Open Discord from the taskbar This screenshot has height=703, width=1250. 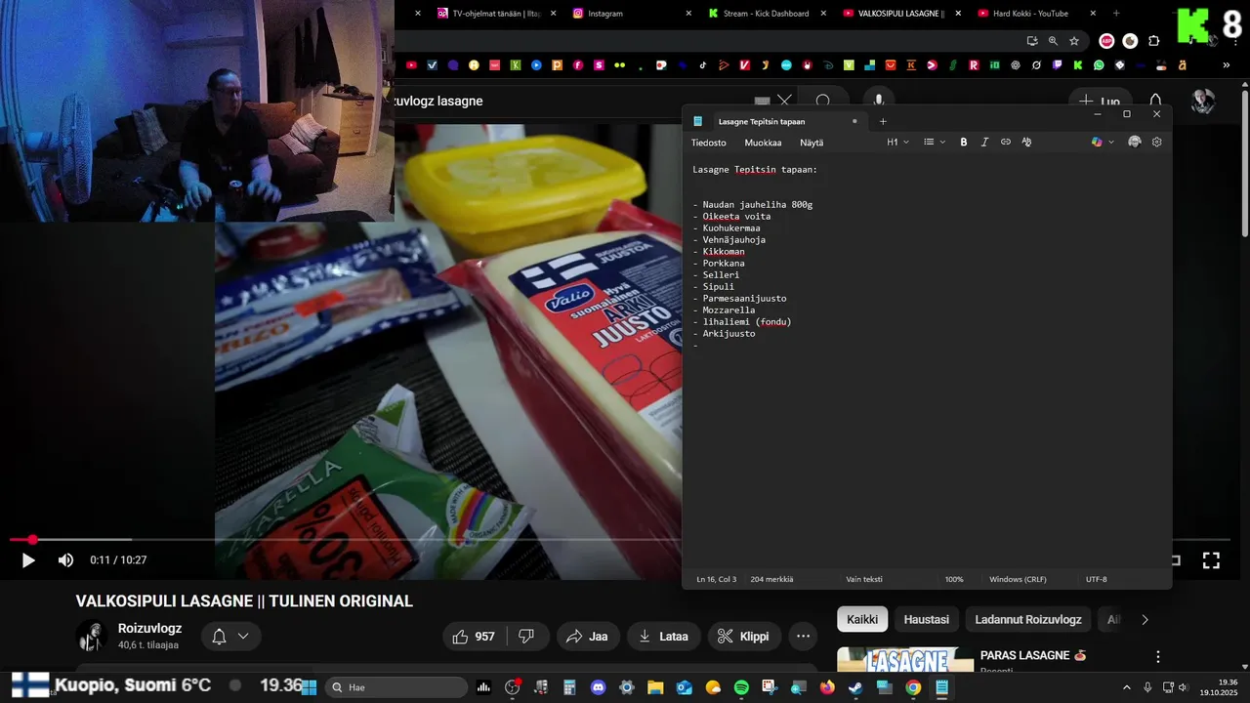598,687
